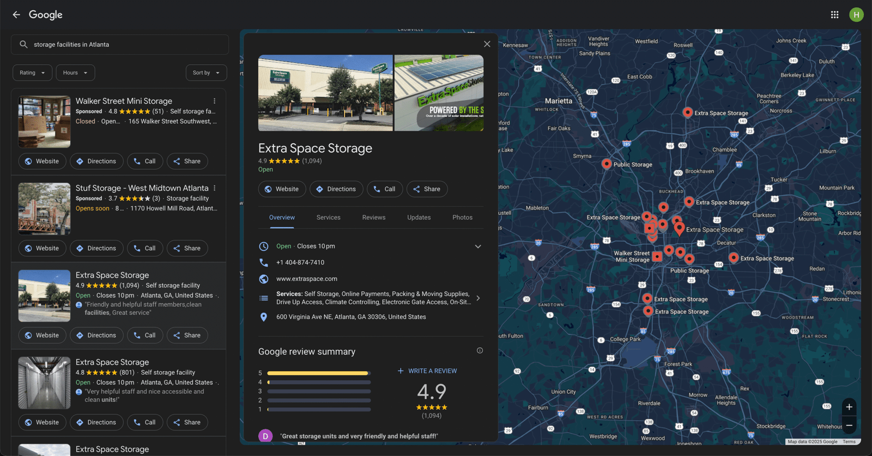The height and width of the screenshot is (456, 872).
Task: Click the clock icon in opening hours row
Action: coord(264,247)
